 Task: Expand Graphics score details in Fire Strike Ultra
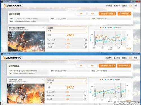click(85, 92)
